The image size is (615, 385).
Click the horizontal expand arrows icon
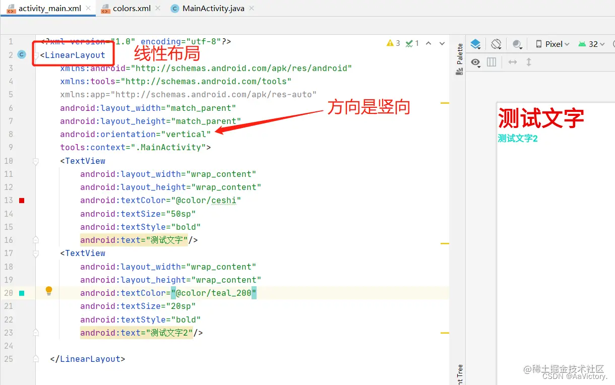pos(513,62)
